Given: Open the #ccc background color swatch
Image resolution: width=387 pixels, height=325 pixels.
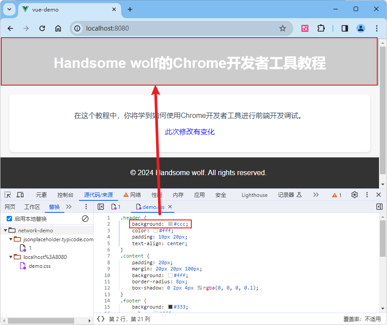Looking at the screenshot, I should (170, 224).
